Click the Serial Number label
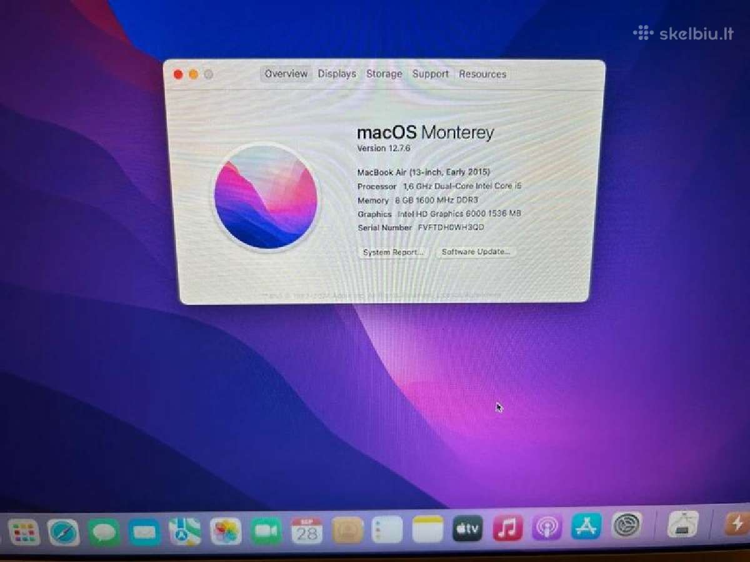750x562 pixels. pyautogui.click(x=384, y=228)
